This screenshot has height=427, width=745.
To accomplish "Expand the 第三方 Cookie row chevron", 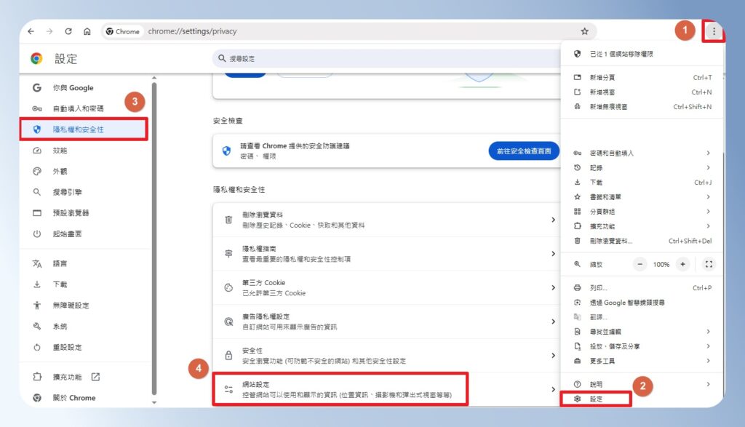I will (x=553, y=288).
